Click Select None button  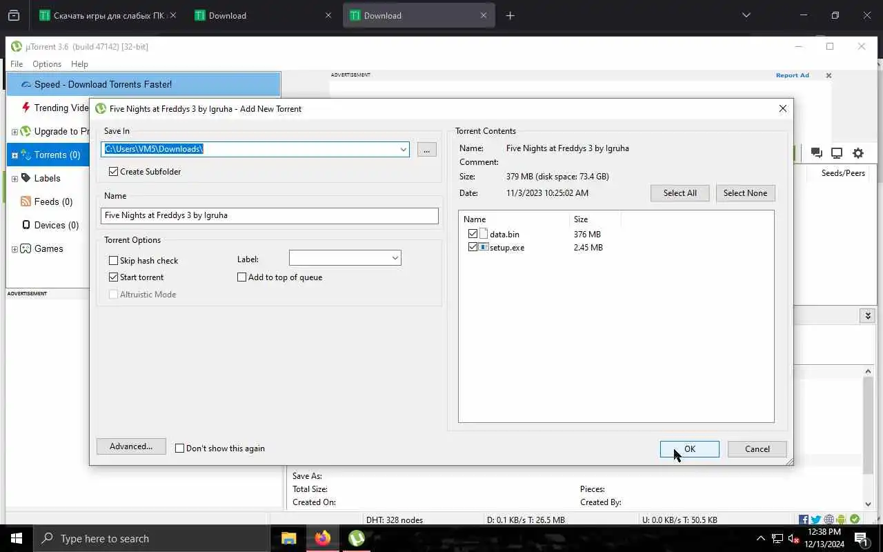tap(745, 193)
